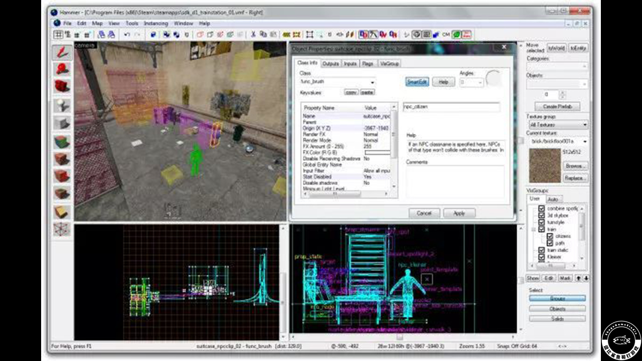Click Cancel in Object Properties
Image resolution: width=642 pixels, height=361 pixels.
coord(424,213)
